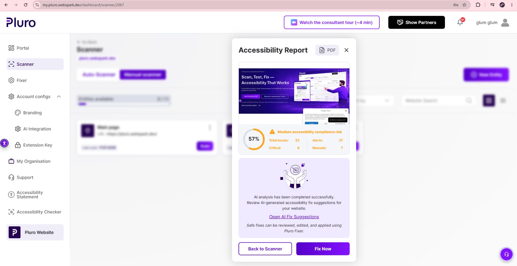Reload the browser page
Screen dimensions: 517x266
point(26,5)
